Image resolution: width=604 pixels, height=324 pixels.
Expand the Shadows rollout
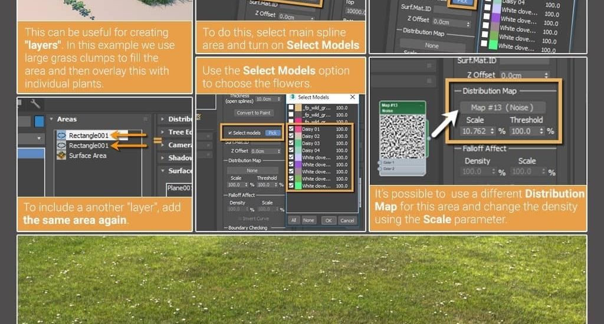[162, 158]
